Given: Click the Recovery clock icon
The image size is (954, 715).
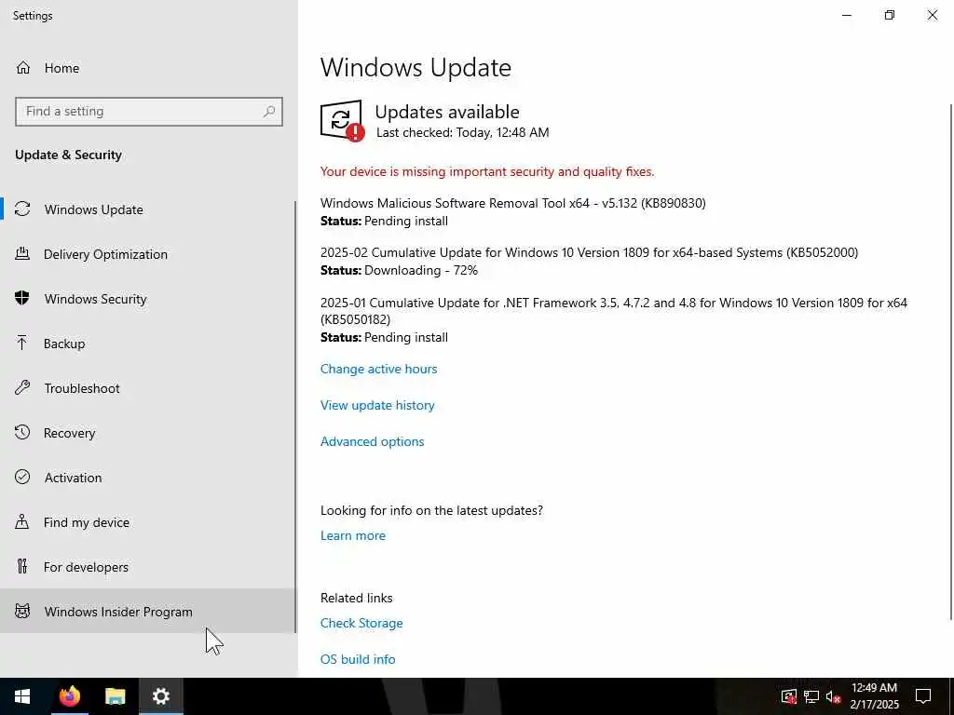Looking at the screenshot, I should pos(22,432).
